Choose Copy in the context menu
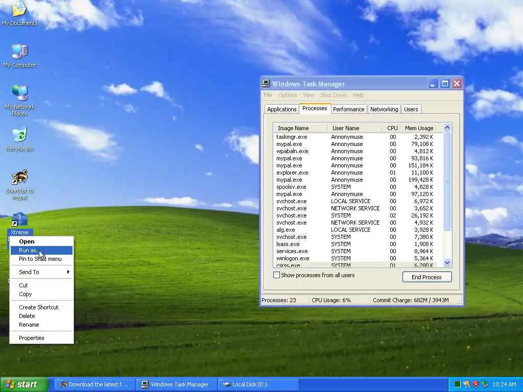Screen dimensions: 523x392 (x=41, y=294)
